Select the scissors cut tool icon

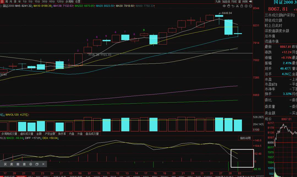(237, 6)
